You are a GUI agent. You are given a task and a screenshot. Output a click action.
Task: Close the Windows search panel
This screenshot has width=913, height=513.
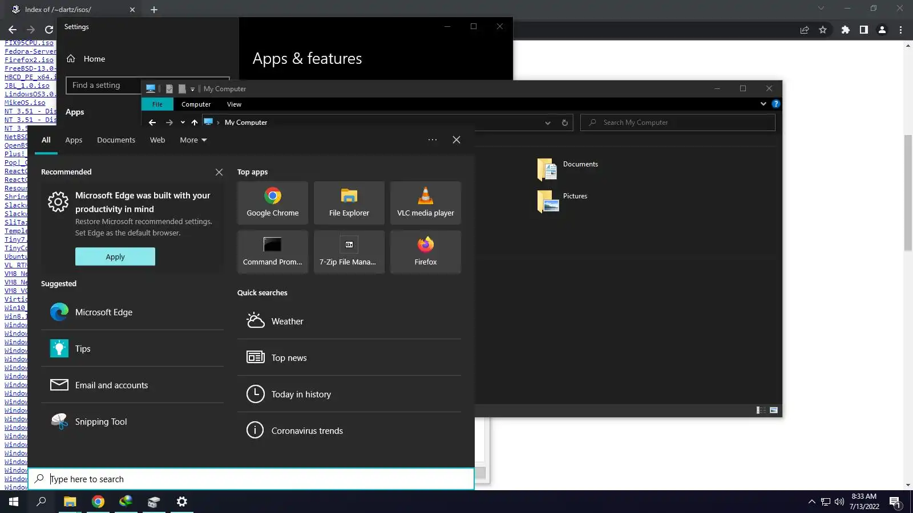(457, 140)
